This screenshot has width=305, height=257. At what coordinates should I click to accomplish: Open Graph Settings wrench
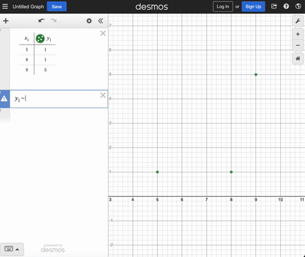pyautogui.click(x=298, y=21)
